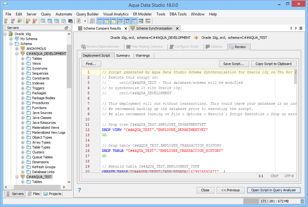The image size is (308, 207).
Task: Click the third window-with-magnifier toolbar icon
Action: [57, 21]
